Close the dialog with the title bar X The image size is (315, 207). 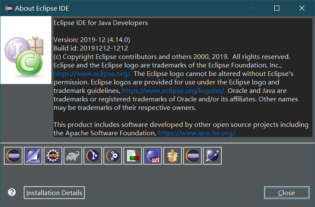pos(302,8)
